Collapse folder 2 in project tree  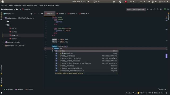click(6, 25)
